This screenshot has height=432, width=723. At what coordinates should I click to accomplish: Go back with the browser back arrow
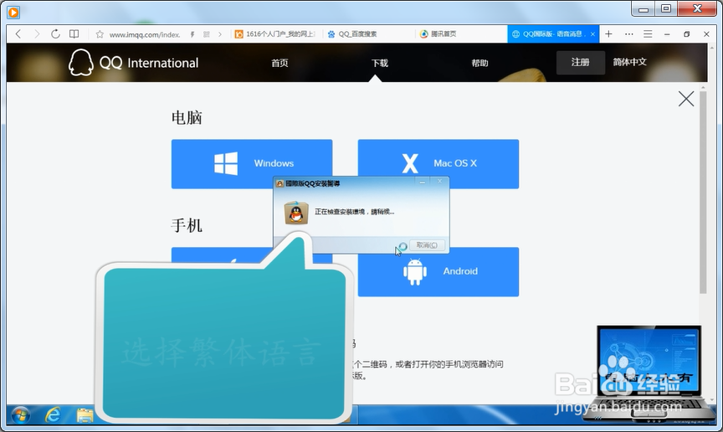pos(18,33)
